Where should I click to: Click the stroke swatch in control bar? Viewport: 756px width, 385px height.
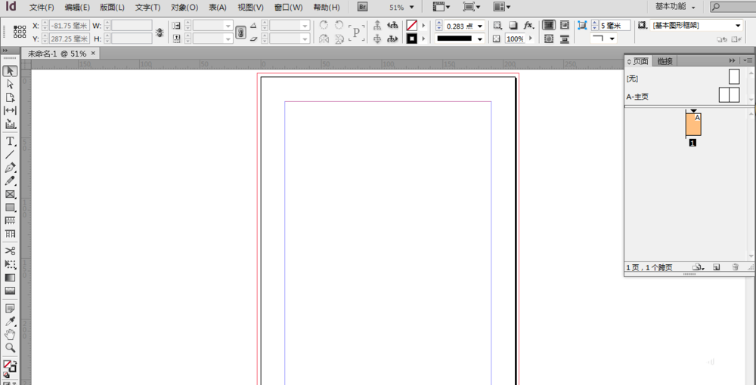click(x=411, y=39)
